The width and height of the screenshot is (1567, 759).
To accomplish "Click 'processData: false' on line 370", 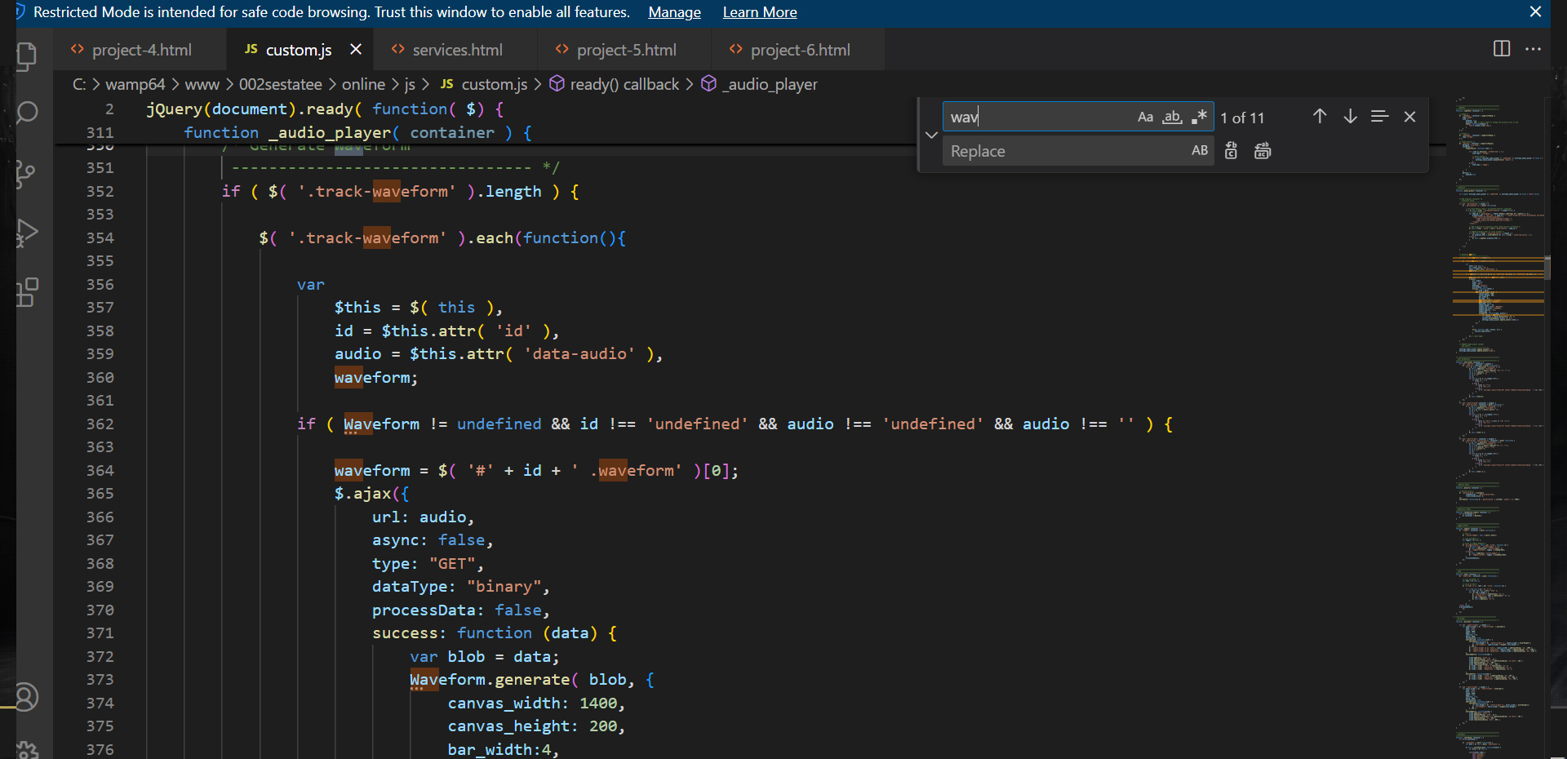I will (457, 610).
